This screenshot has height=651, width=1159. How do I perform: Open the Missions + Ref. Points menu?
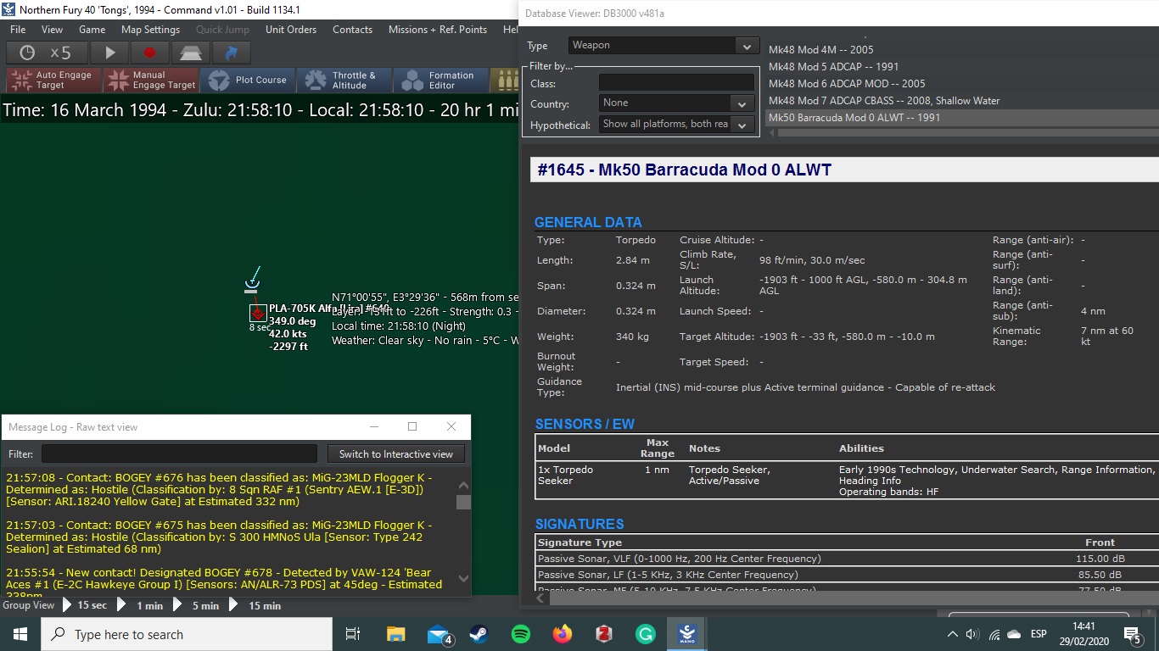(437, 30)
